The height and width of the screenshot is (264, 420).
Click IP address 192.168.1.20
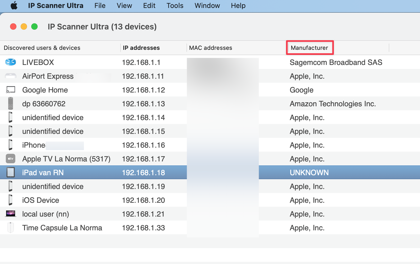(144, 200)
